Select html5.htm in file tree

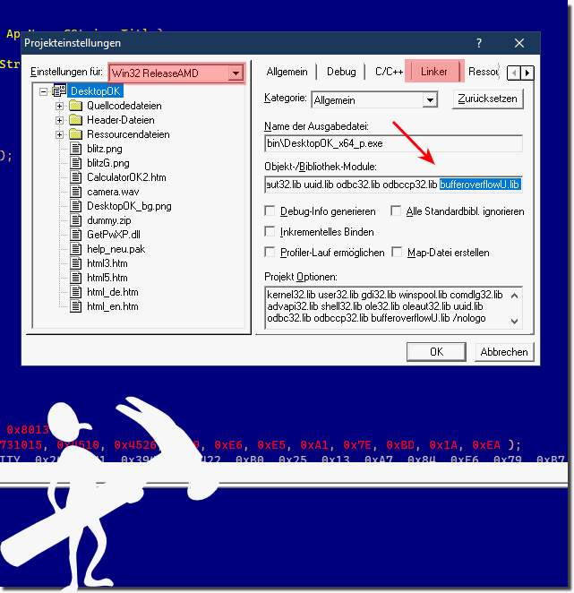click(x=107, y=278)
